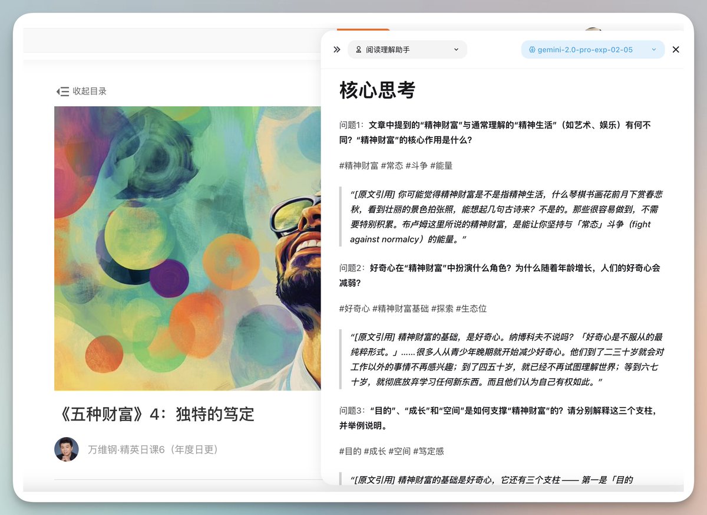Screen dimensions: 707x515
Task: Click the quote mentioning fight against normalcy
Action: coord(502,217)
